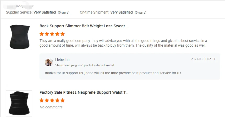Click first star of Factory Sale Fitness rating
Image resolution: width=225 pixels, height=117 pixels.
[42, 101]
